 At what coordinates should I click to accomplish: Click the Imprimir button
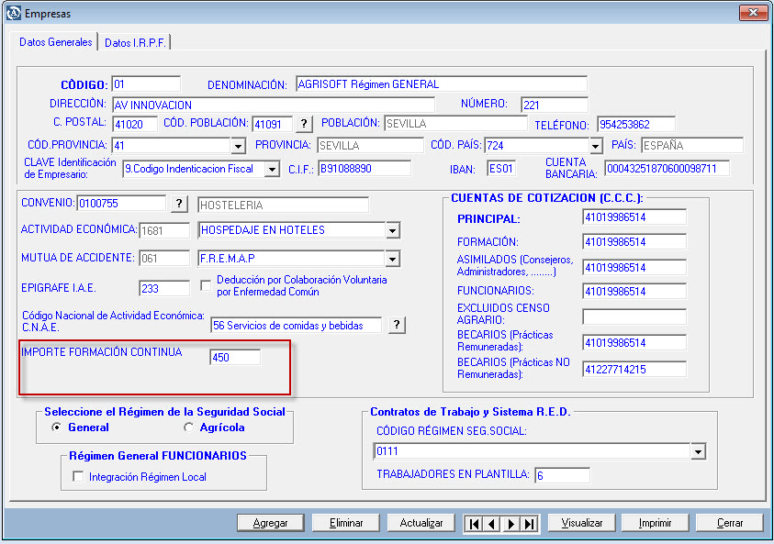click(656, 523)
